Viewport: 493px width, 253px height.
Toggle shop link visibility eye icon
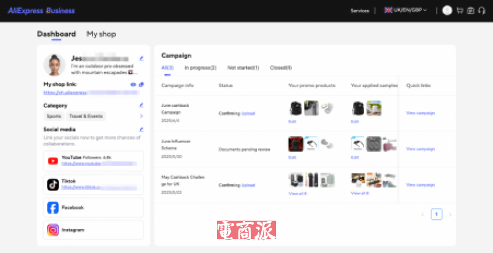[x=133, y=84]
